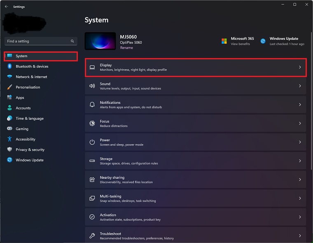Click the Windows Update sidebar icon
The width and height of the screenshot is (313, 243).
pyautogui.click(x=9, y=160)
